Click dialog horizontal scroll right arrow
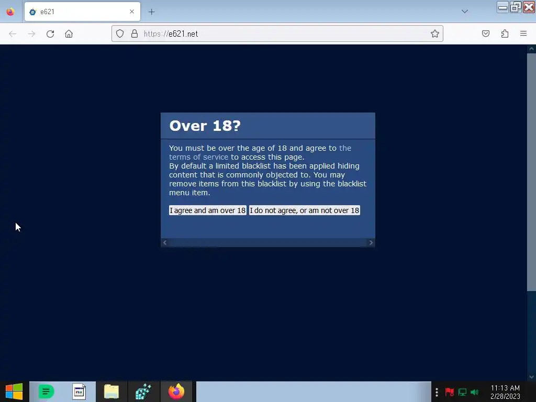The height and width of the screenshot is (402, 536). pyautogui.click(x=371, y=243)
